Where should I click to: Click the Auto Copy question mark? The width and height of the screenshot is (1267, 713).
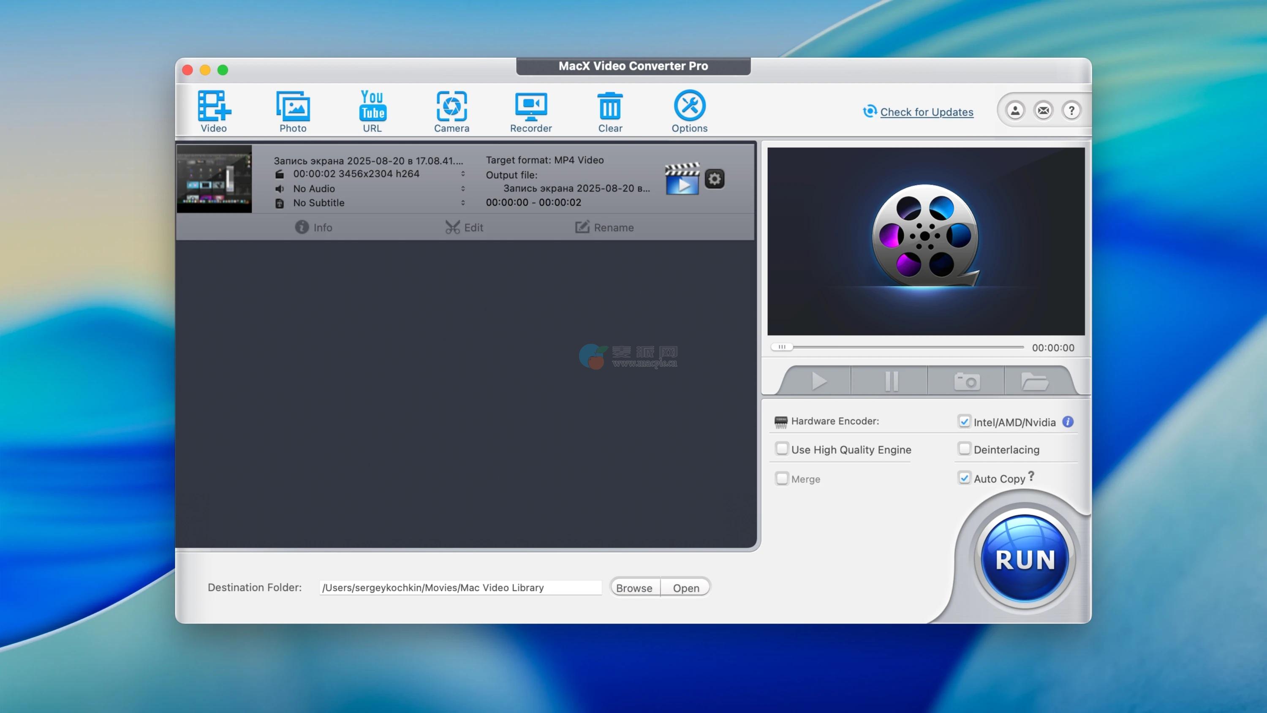1031,476
